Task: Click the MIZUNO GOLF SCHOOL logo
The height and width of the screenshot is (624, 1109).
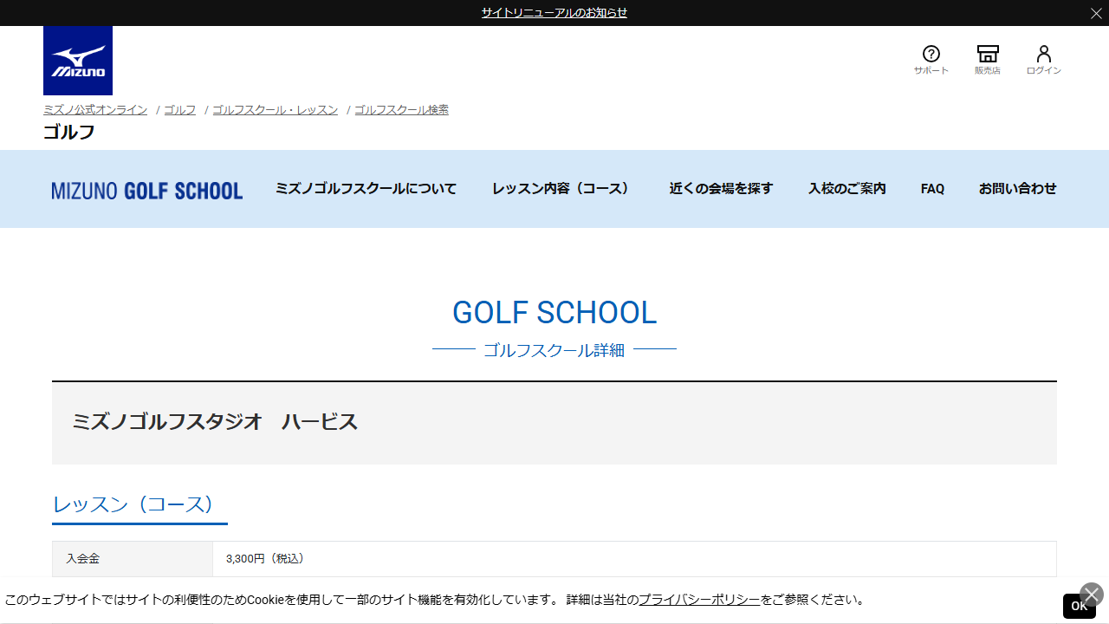Action: [147, 191]
